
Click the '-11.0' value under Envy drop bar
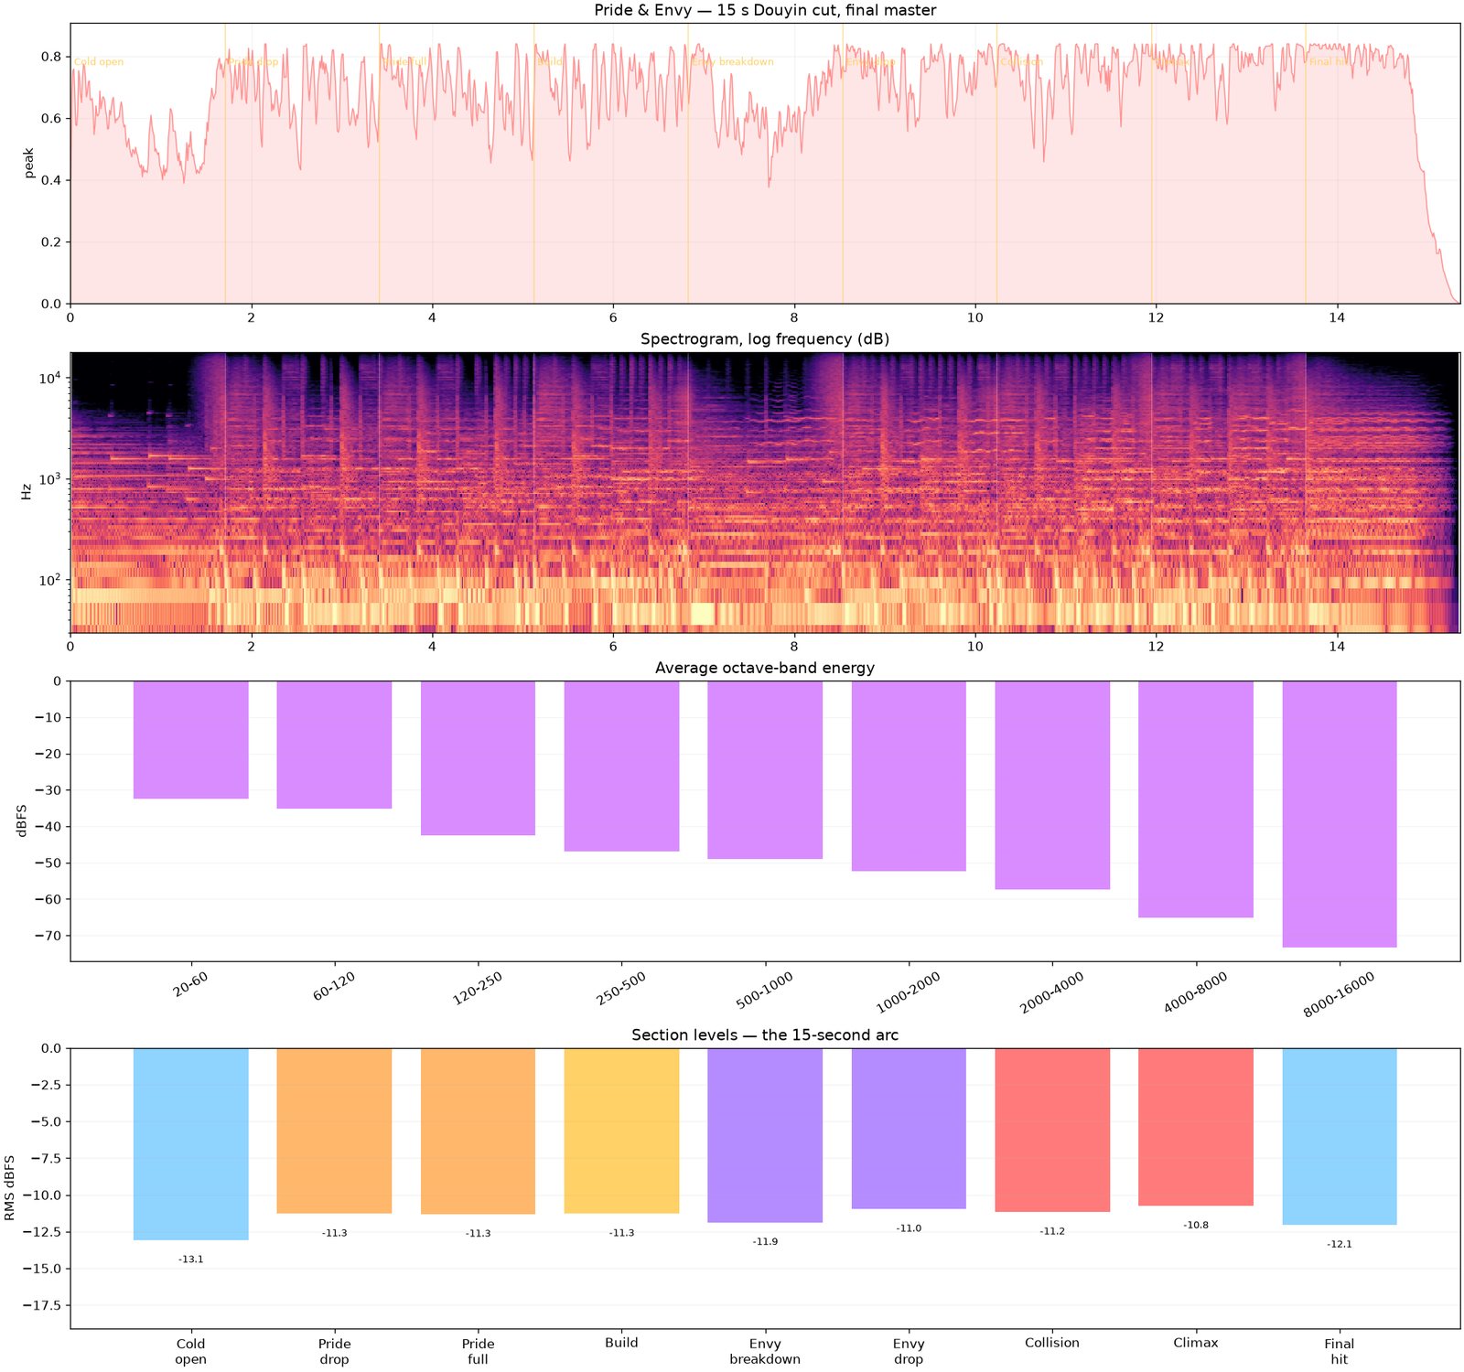910,1228
